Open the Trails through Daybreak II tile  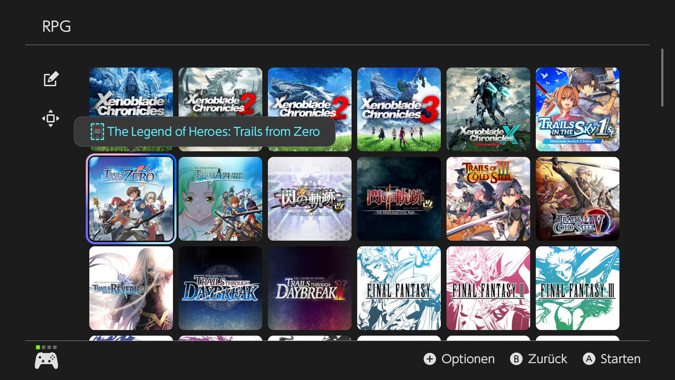click(x=310, y=288)
